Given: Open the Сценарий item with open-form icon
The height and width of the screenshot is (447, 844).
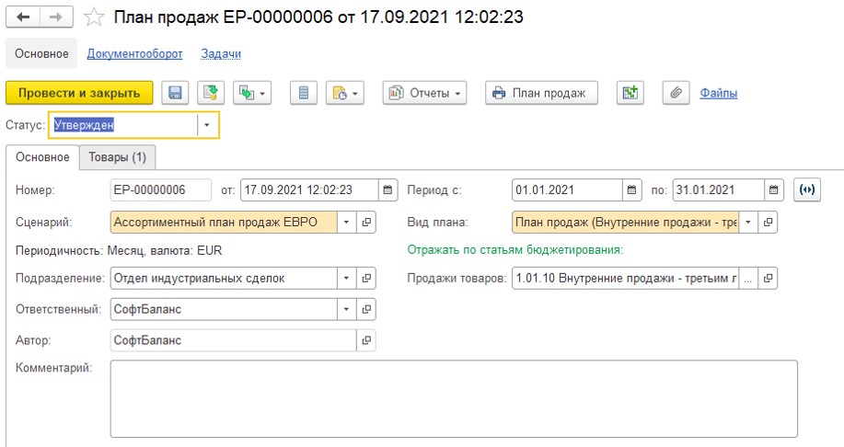Looking at the screenshot, I should pyautogui.click(x=366, y=223).
